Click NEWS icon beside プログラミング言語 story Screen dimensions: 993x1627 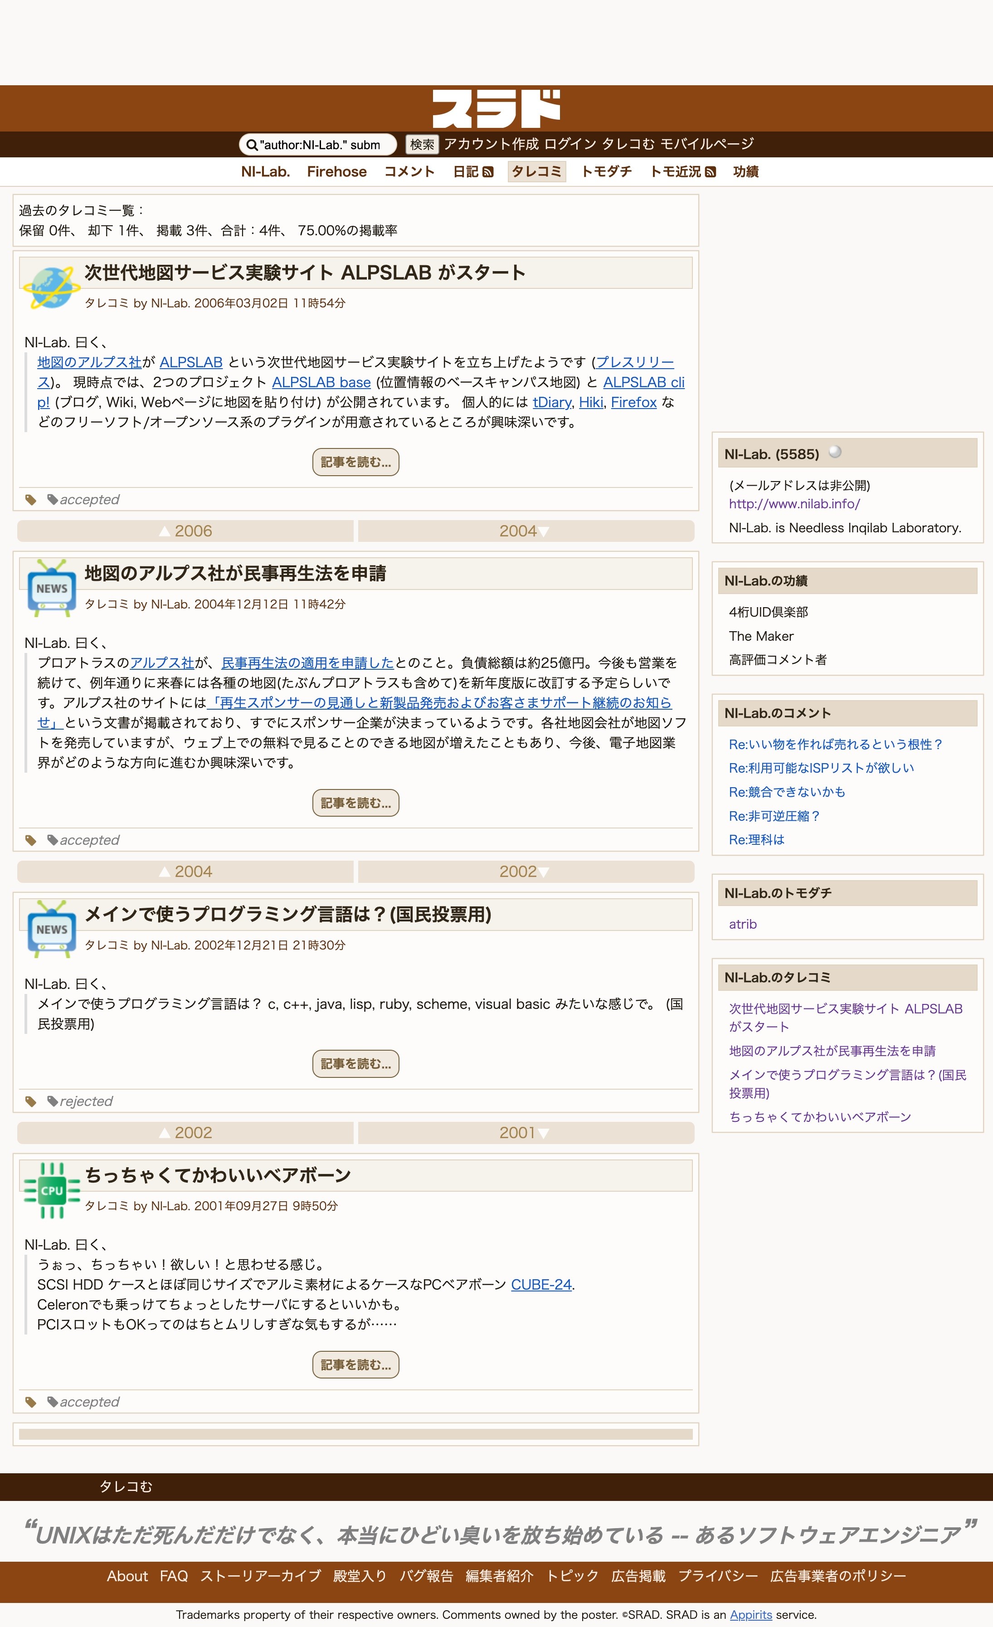click(x=52, y=928)
